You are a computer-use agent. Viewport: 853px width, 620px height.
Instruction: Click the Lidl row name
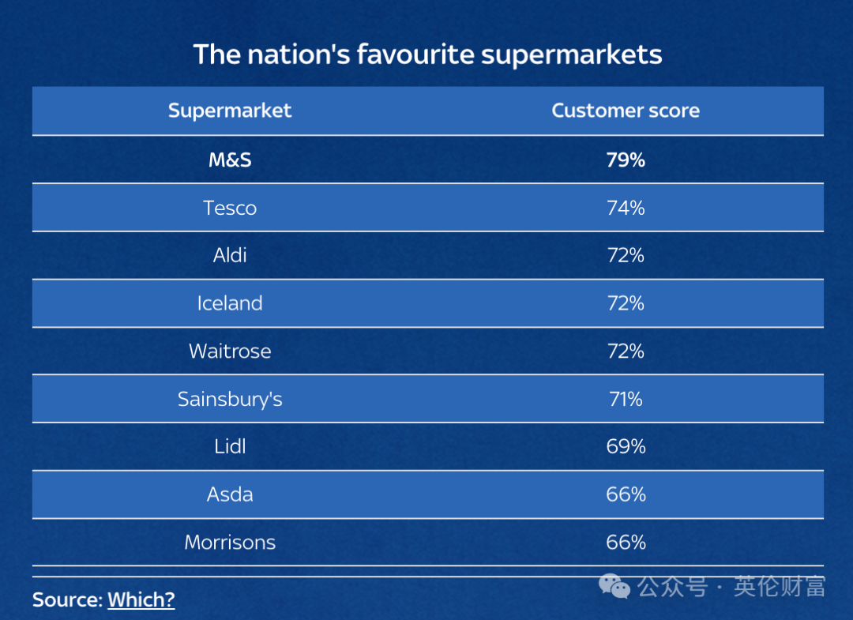coord(230,446)
